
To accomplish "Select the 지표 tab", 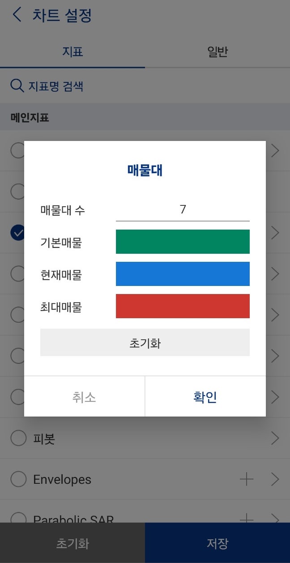I will point(72,51).
